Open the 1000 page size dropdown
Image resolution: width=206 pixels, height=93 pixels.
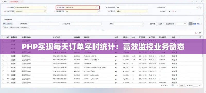pos(183,85)
